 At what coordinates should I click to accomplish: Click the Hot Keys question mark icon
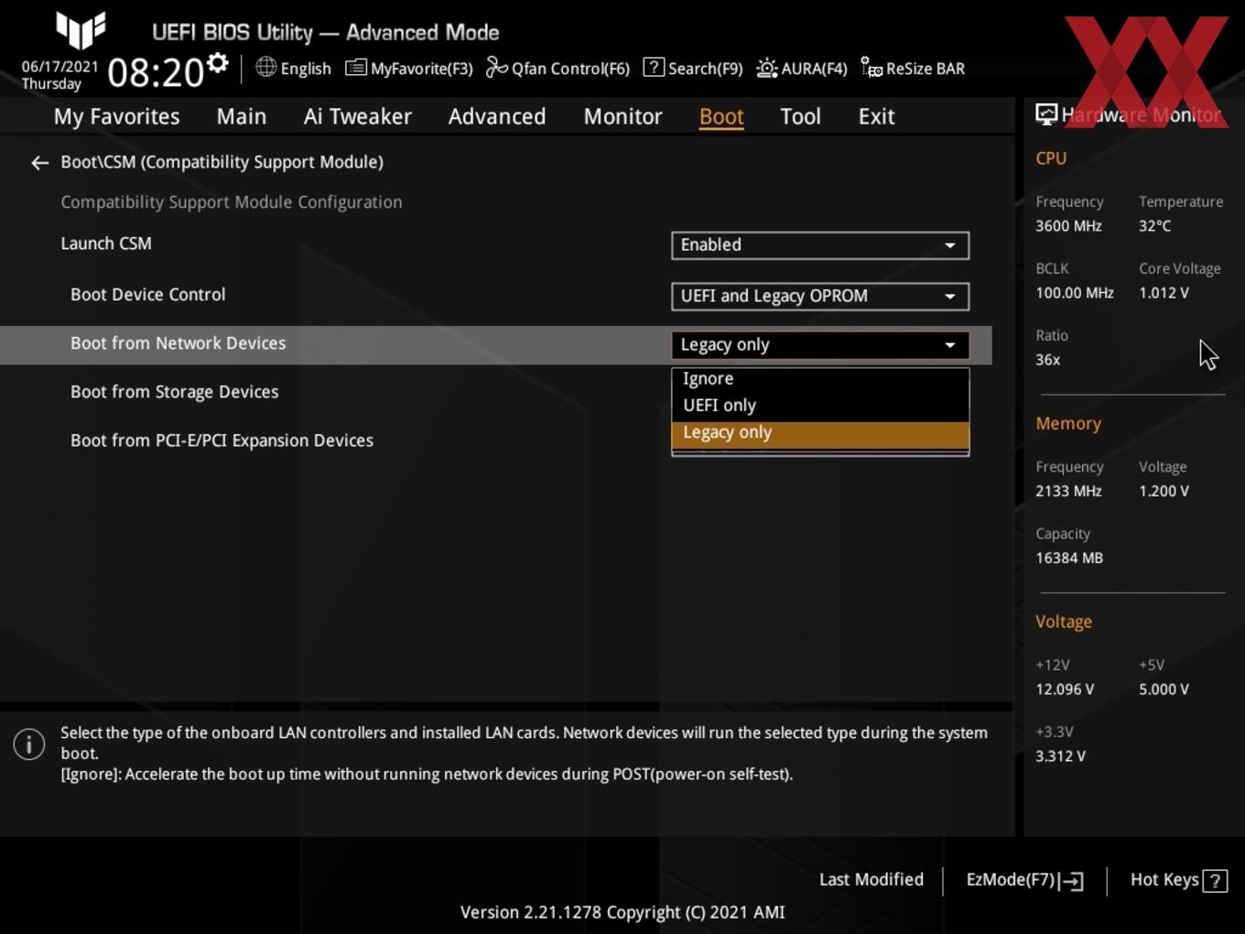tap(1215, 881)
